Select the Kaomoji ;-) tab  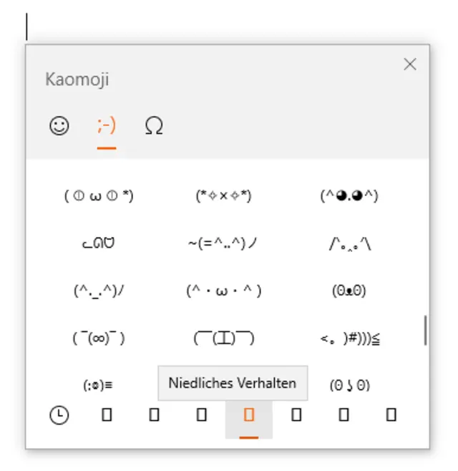pos(107,127)
